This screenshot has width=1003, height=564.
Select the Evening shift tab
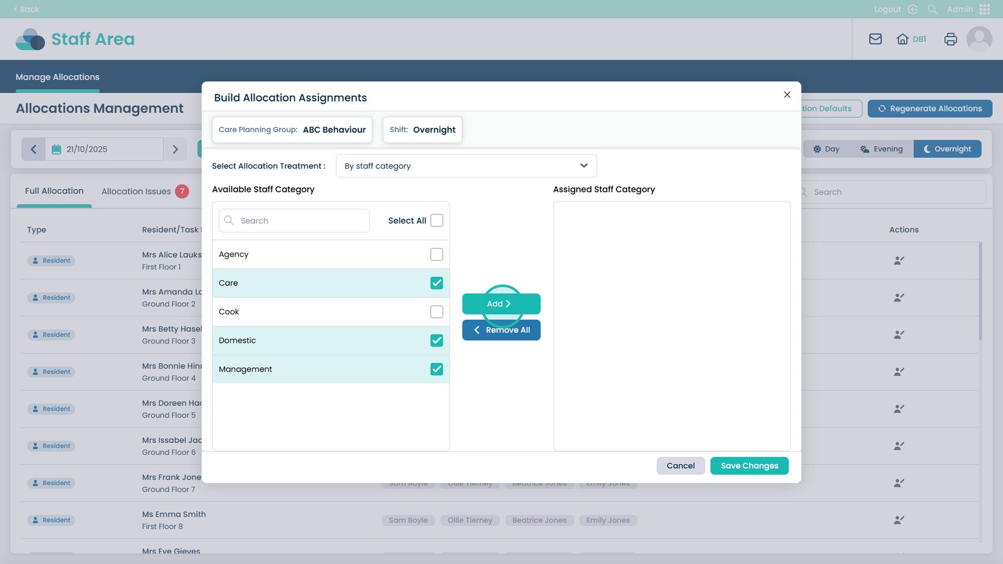881,149
